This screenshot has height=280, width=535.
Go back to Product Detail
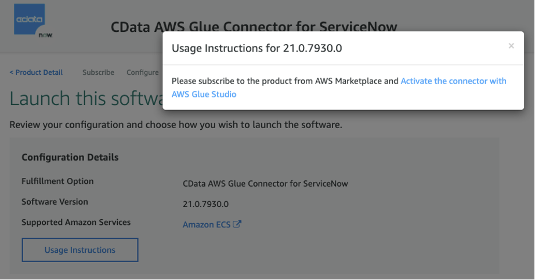point(36,72)
